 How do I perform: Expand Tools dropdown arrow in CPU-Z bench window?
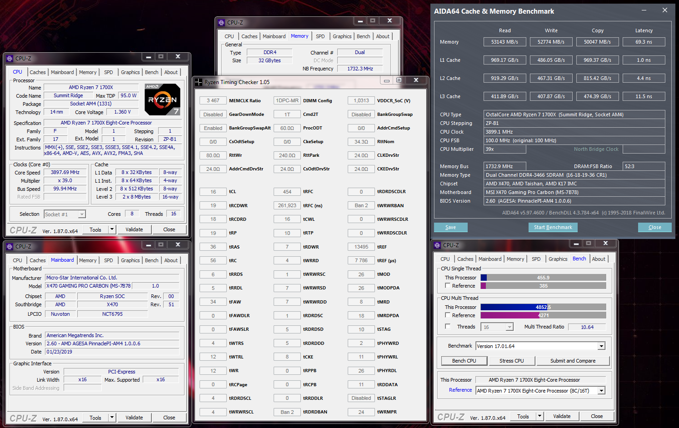pos(539,416)
